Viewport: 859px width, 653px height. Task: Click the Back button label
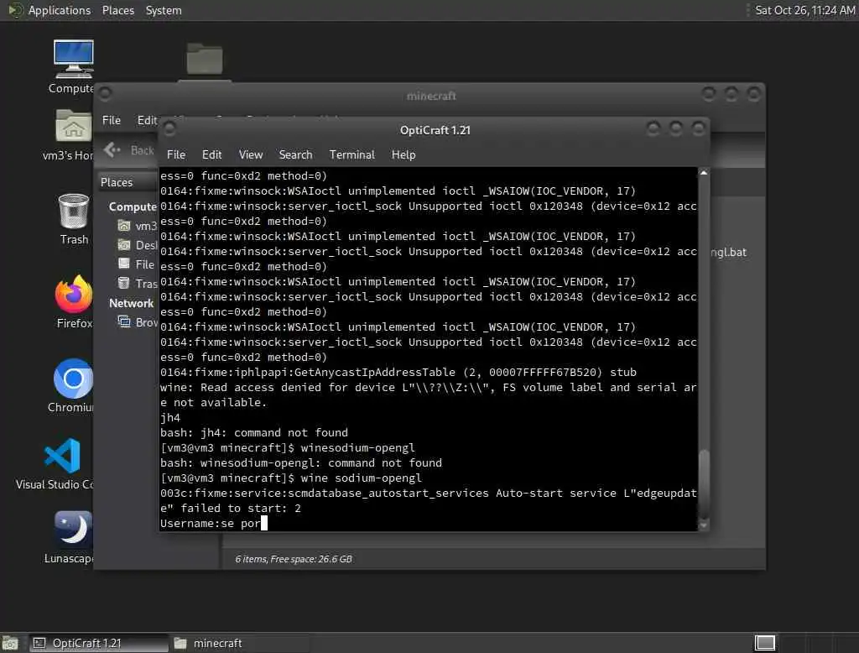(143, 150)
